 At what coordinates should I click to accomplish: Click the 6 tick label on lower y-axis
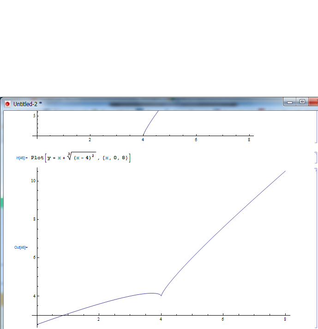click(34, 257)
